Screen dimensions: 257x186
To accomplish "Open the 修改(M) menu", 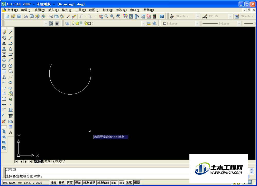I will 121,10.
